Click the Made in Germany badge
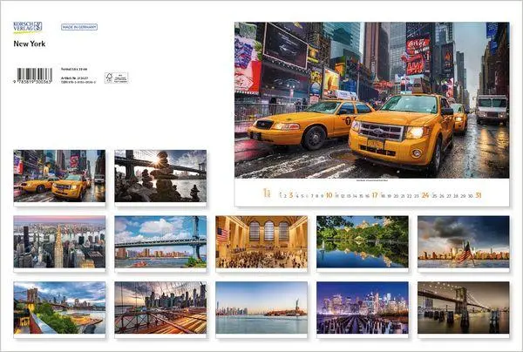The height and width of the screenshot is (352, 523). 79,27
